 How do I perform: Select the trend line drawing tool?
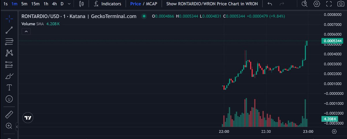[9, 30]
